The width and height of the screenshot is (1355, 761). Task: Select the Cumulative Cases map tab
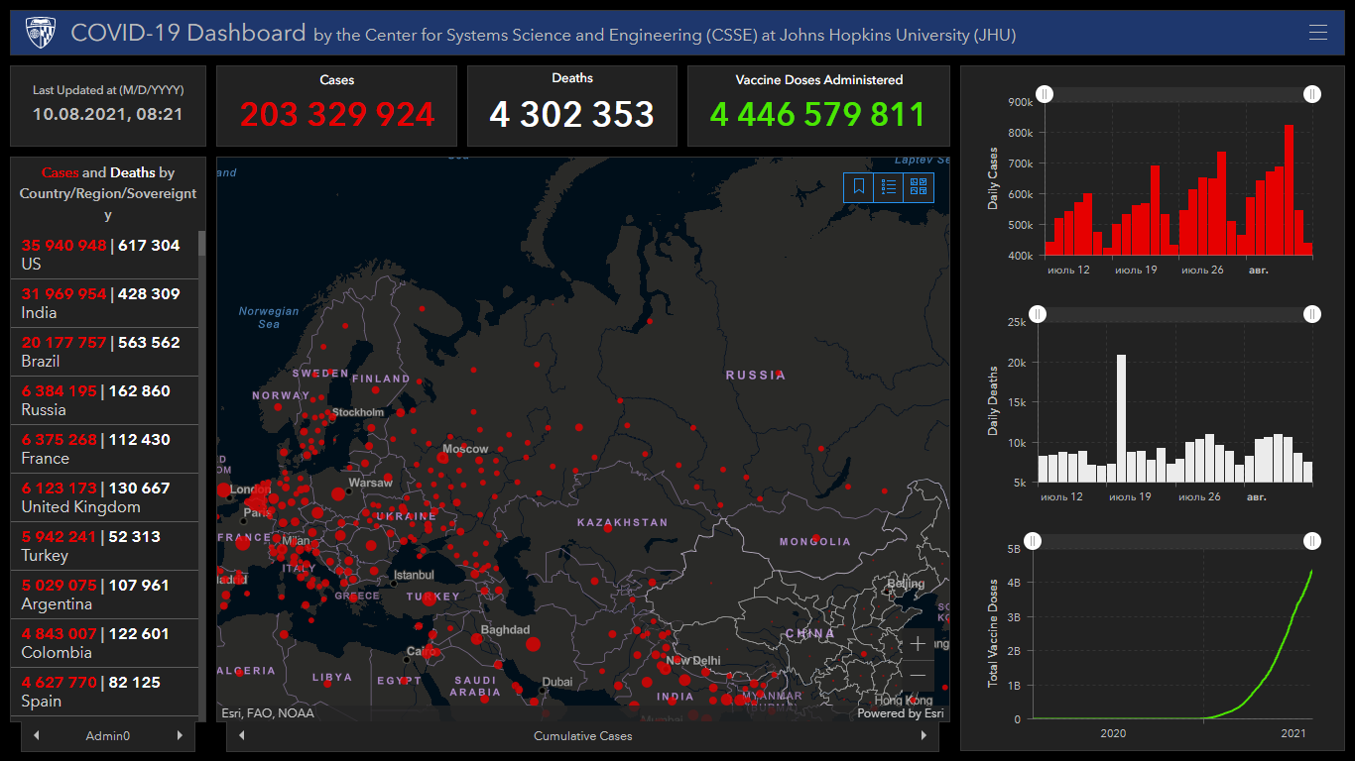coord(582,736)
